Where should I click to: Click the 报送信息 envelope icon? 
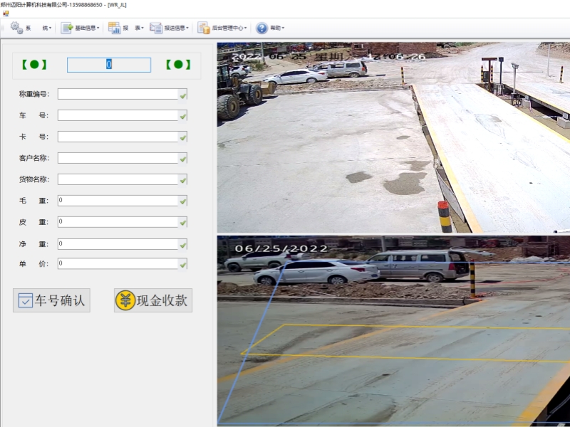155,28
